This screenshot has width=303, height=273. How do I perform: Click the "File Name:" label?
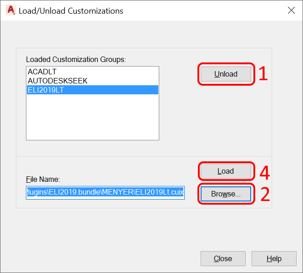pos(43,180)
